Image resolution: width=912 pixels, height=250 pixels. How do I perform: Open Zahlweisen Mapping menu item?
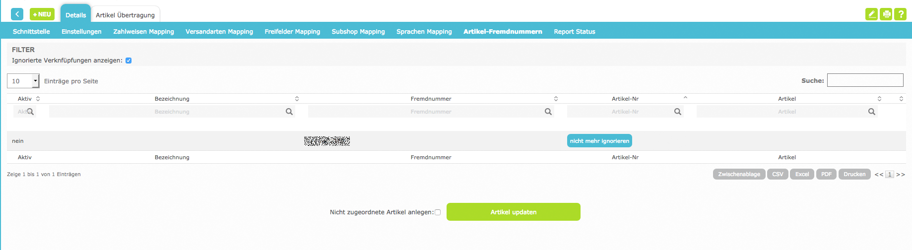coord(143,31)
